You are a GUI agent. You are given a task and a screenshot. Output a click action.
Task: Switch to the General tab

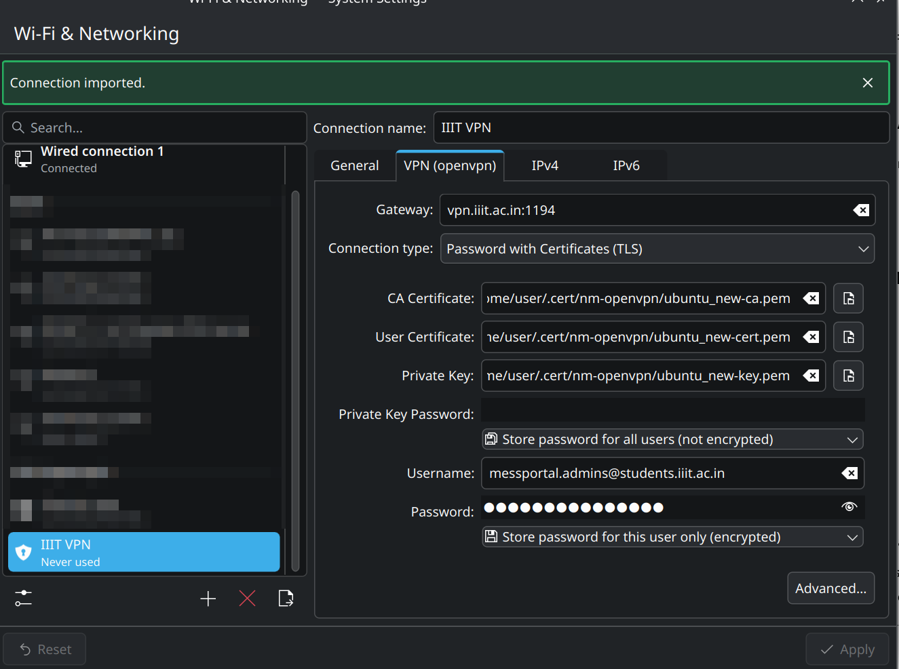coord(355,165)
